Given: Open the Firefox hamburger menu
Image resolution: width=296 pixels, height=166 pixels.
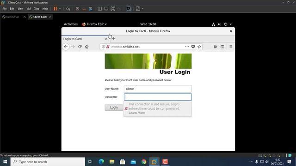Looking at the screenshot, I should coord(231,47).
